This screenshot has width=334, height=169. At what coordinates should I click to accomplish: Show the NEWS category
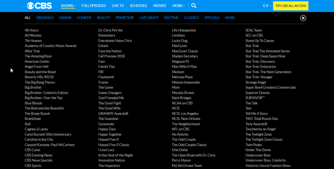point(230,18)
